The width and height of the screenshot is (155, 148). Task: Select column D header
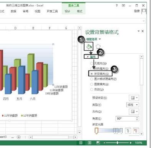pos(15,28)
